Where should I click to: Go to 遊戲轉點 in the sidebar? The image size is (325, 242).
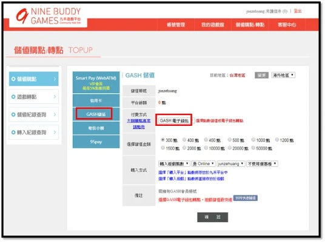click(x=34, y=97)
